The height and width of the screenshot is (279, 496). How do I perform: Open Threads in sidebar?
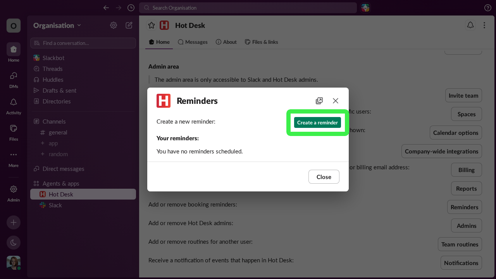coord(83,69)
